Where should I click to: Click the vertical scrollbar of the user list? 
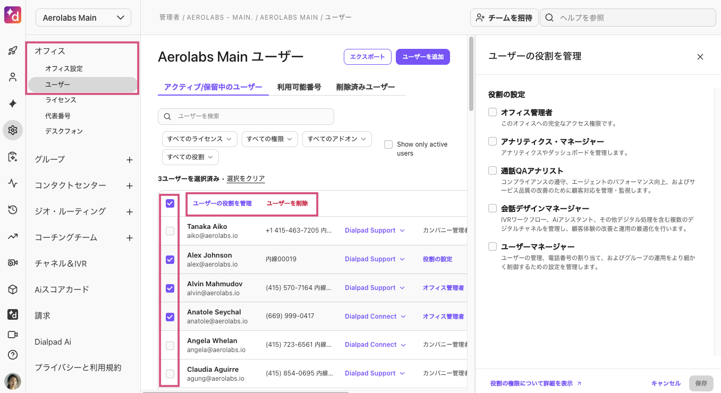(x=471, y=73)
